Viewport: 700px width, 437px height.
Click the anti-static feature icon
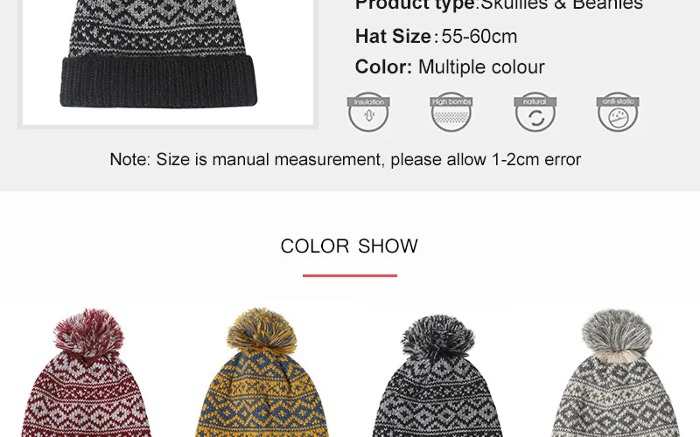618,112
